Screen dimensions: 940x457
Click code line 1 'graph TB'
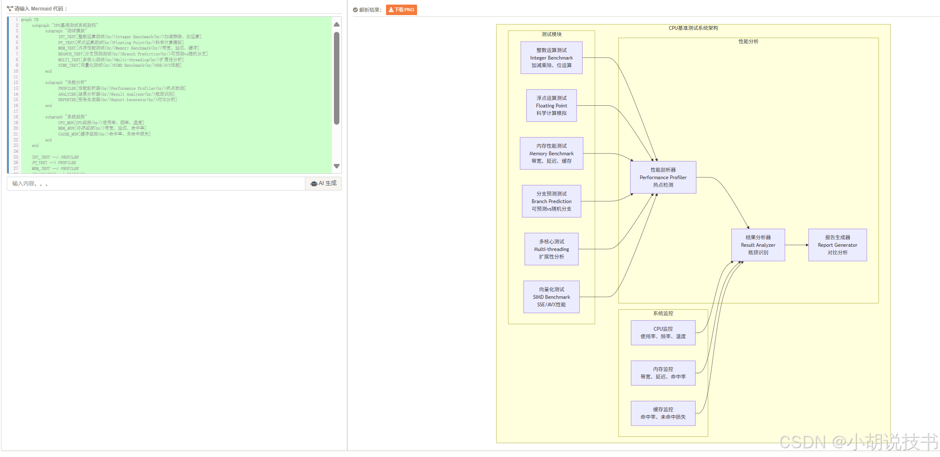point(30,20)
